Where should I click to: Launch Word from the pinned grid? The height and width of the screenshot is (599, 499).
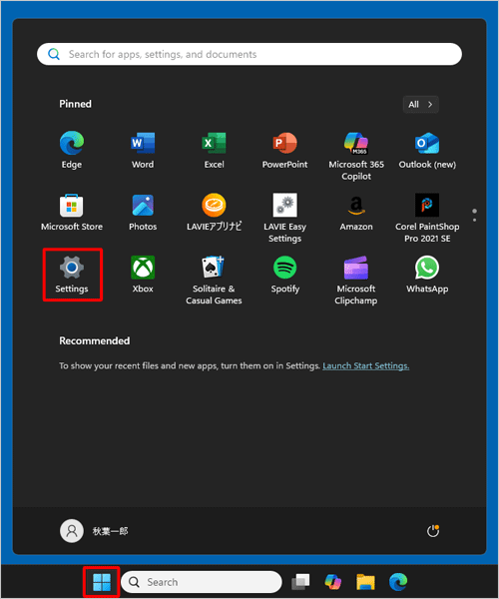(143, 150)
